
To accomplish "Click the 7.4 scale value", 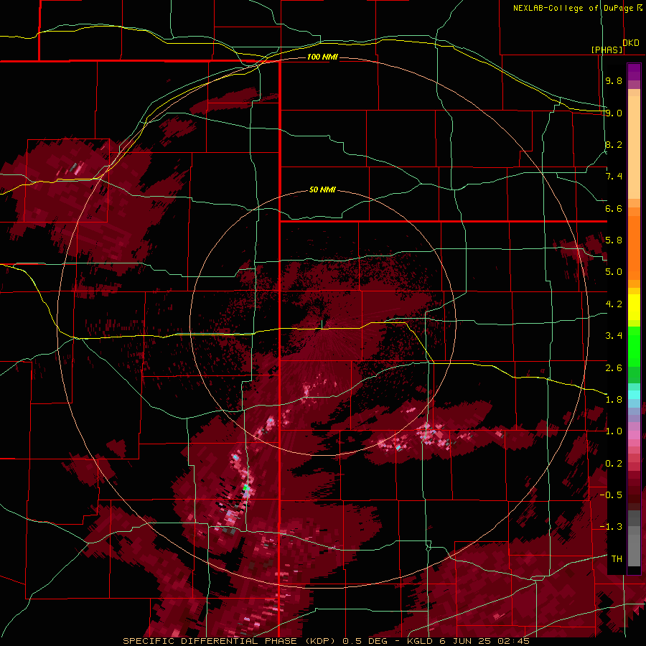I will click(614, 177).
